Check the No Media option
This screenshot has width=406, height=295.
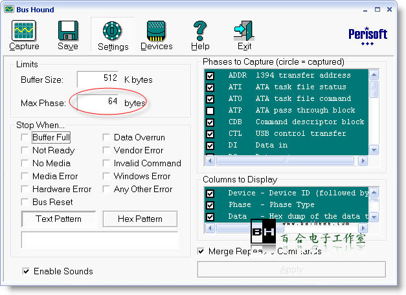[25, 163]
